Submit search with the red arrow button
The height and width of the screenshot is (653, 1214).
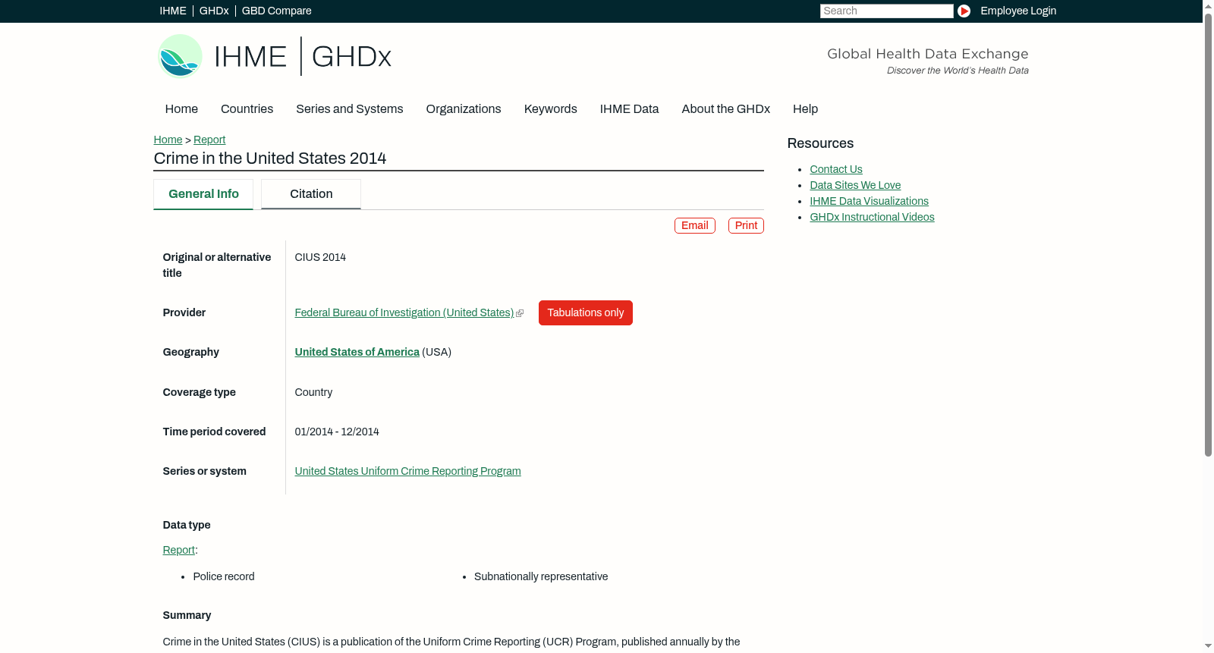(964, 11)
